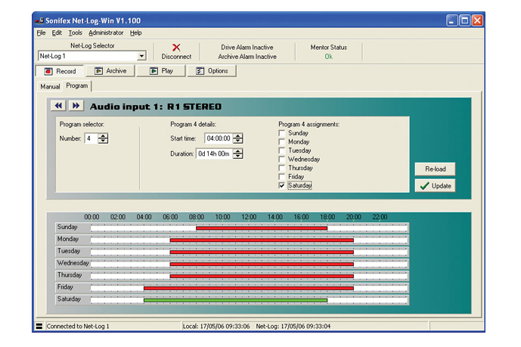Select the Thursday red schedule bar
Viewport: 521px width, 347px height.
(262, 276)
